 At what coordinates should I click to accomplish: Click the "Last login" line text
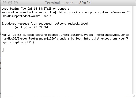click(35, 9)
